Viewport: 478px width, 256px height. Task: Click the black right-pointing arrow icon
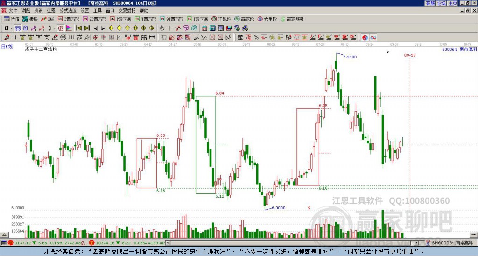(x=103, y=28)
